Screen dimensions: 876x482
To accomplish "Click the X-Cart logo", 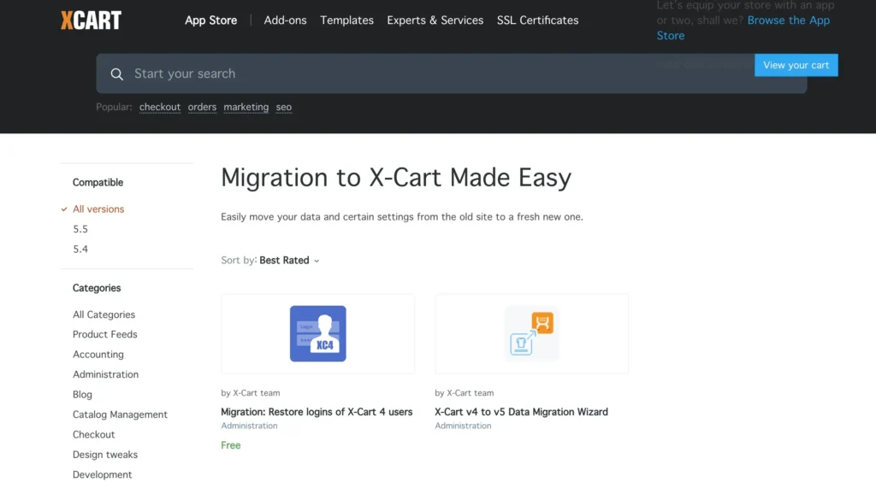I will (x=91, y=21).
